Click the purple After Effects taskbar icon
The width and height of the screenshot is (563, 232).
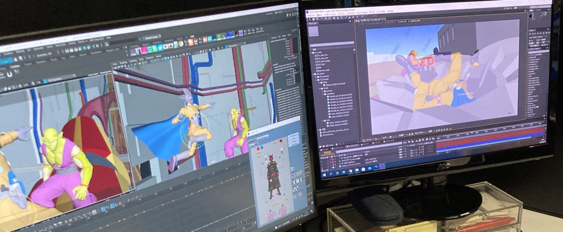383,166
